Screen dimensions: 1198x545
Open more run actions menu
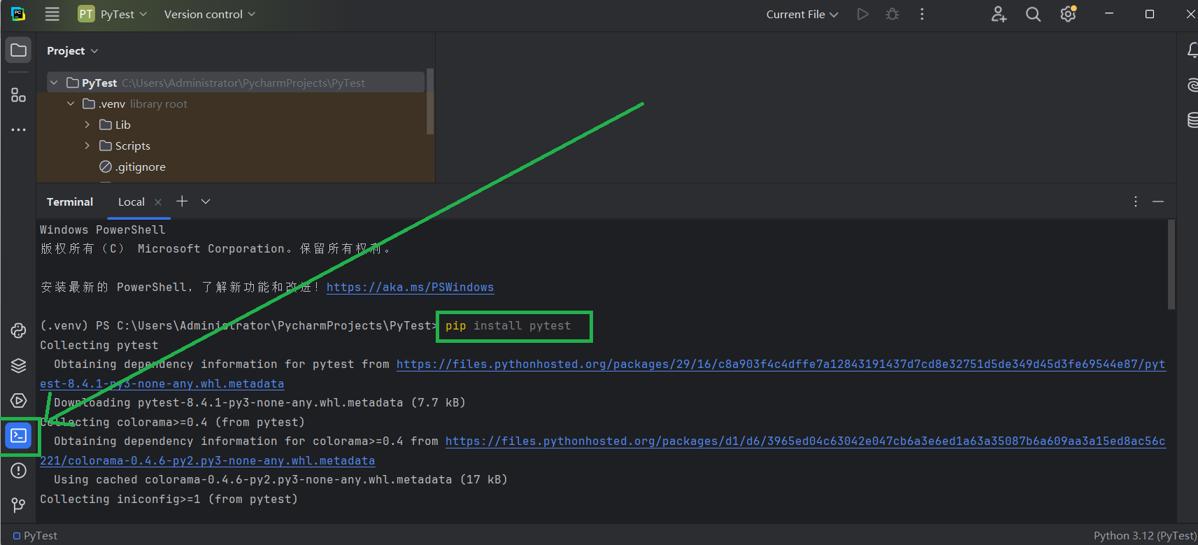tap(922, 14)
